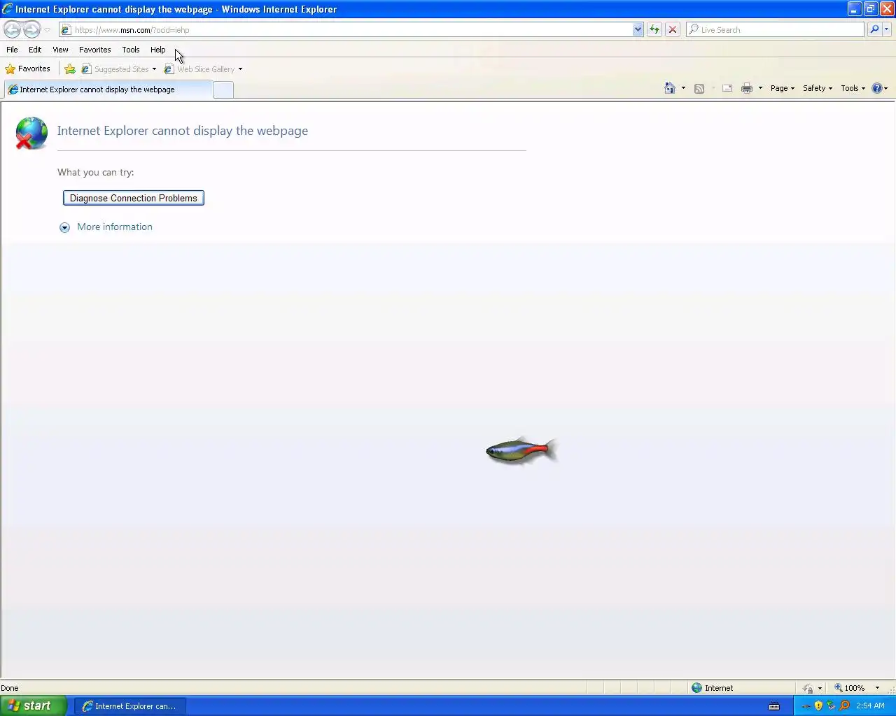Screen dimensions: 896x716
Task: Click the Safely Remove Hardware tray icon
Action: 831,706
